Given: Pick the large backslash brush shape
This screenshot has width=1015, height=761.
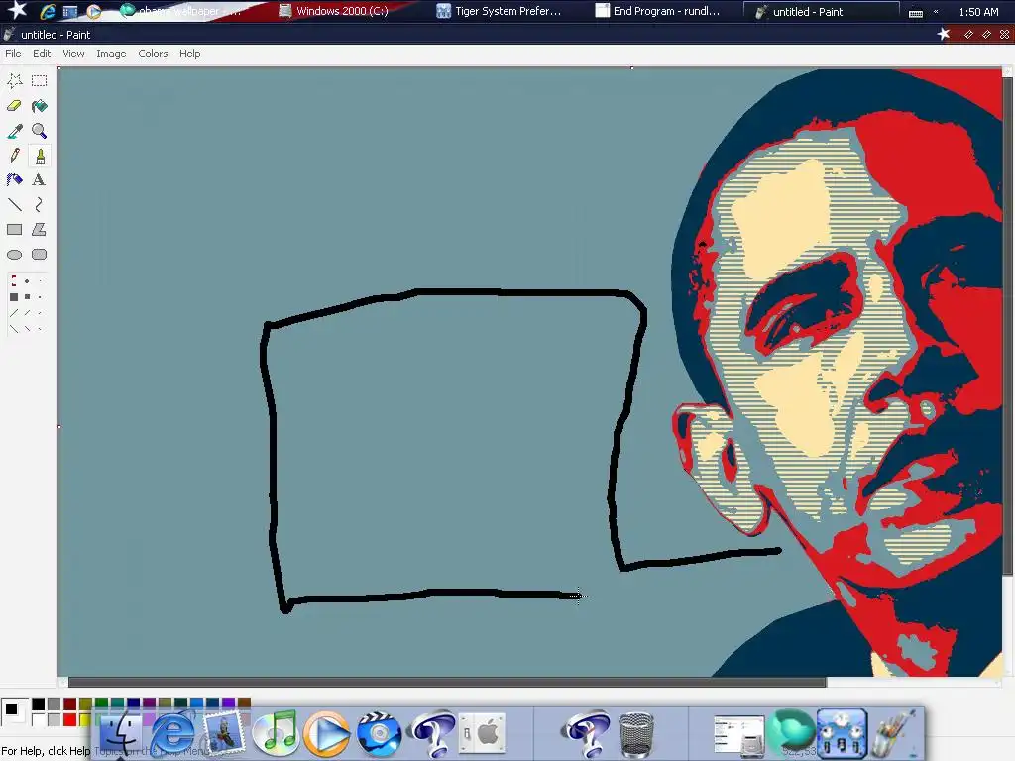Looking at the screenshot, I should (14, 329).
